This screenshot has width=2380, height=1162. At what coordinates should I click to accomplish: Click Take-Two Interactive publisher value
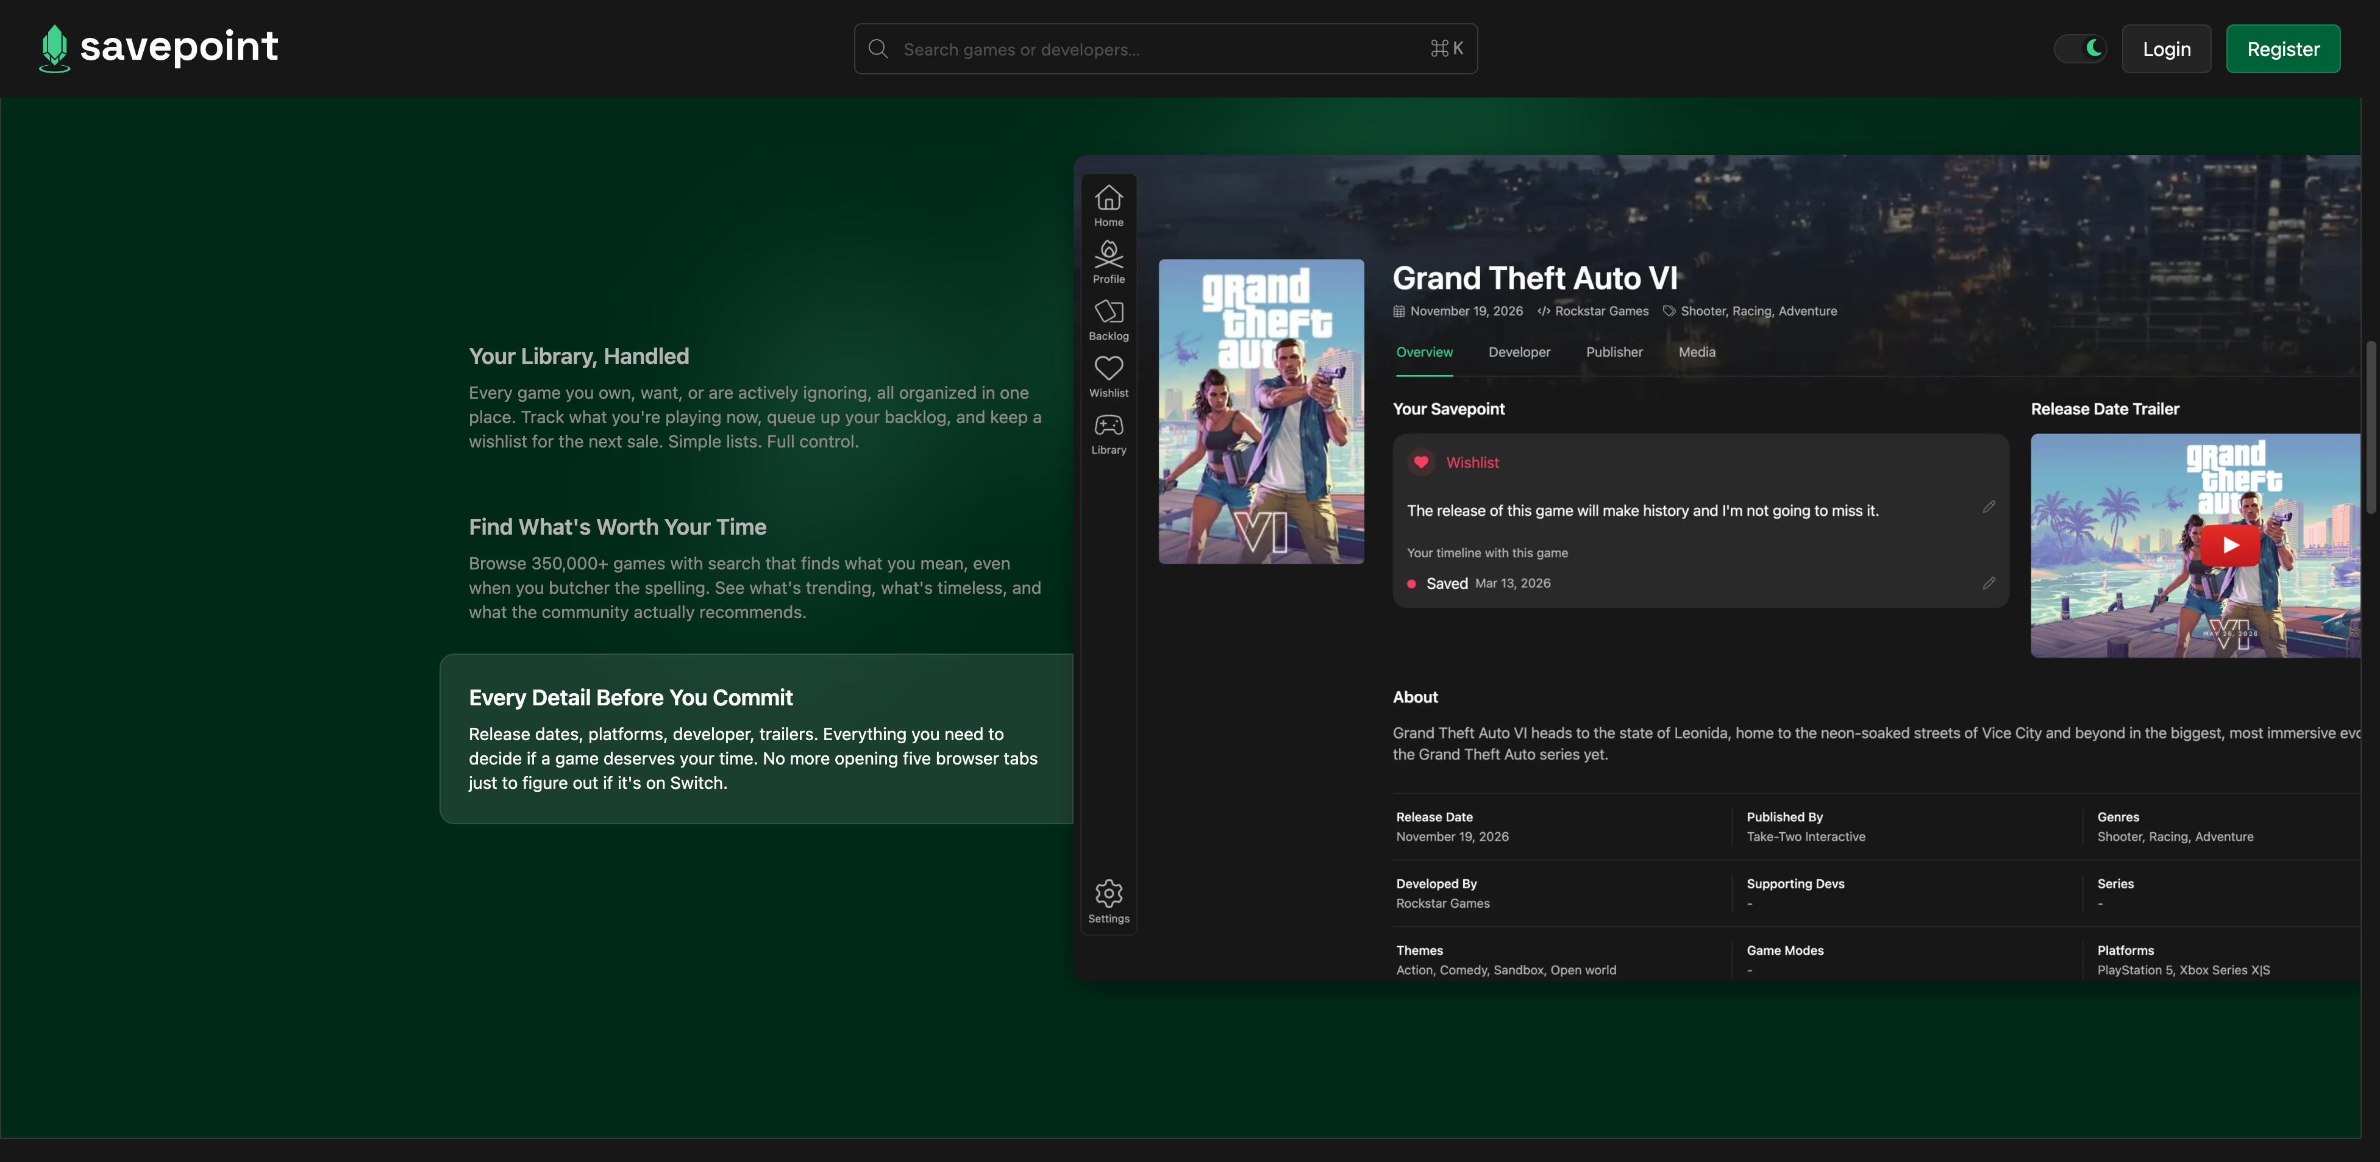(1805, 837)
